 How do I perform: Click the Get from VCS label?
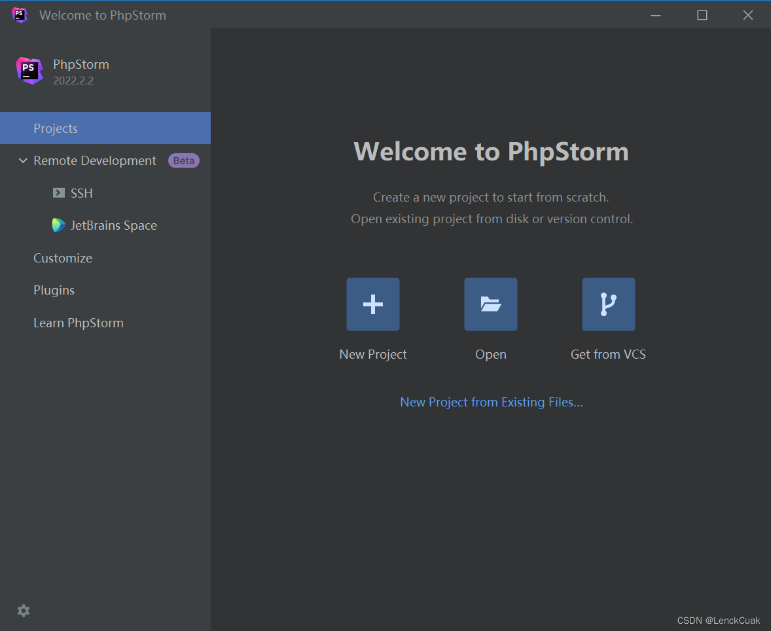[608, 355]
